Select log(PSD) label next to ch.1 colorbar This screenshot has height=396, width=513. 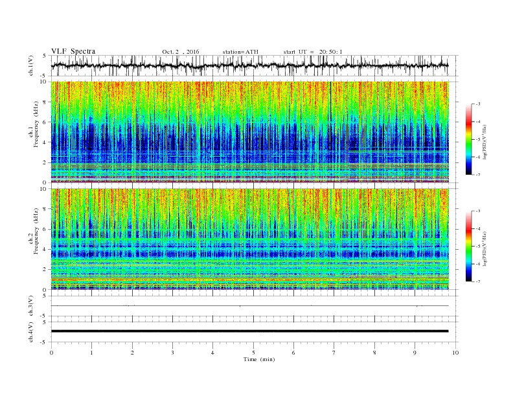[485, 142]
